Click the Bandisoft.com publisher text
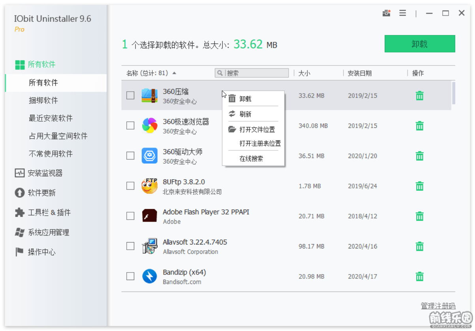Viewport: 475px width, 331px height. [x=182, y=282]
